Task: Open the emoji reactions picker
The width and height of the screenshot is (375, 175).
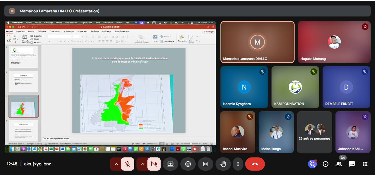Action: tap(188, 164)
